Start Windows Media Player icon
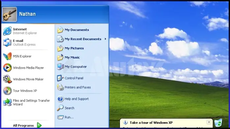230x129 pixels. [7, 68]
